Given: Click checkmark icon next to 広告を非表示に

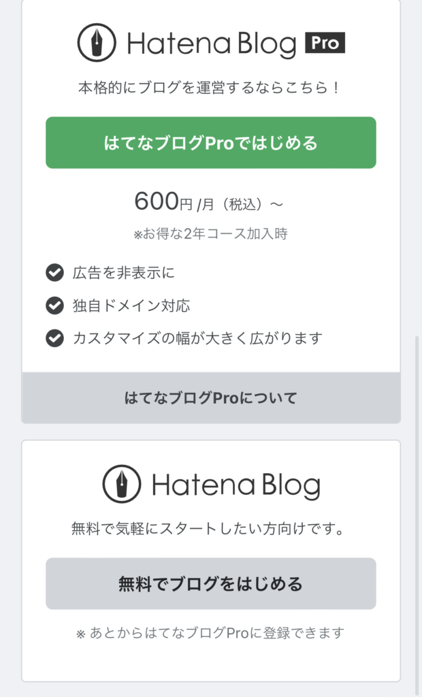Looking at the screenshot, I should click(54, 272).
